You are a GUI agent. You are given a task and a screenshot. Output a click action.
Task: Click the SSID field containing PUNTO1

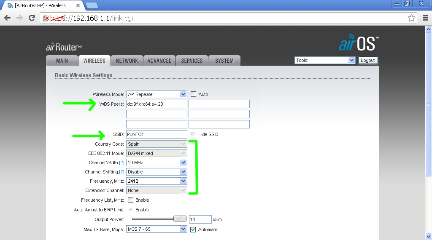(x=157, y=134)
